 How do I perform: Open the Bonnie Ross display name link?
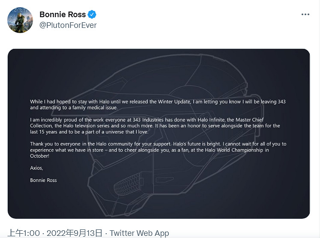[61, 15]
